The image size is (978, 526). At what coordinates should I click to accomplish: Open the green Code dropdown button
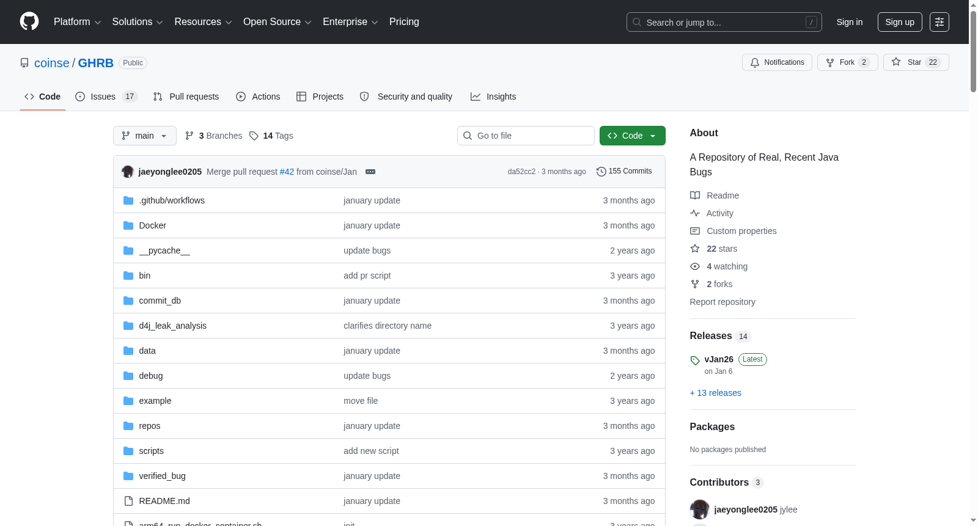click(x=633, y=136)
